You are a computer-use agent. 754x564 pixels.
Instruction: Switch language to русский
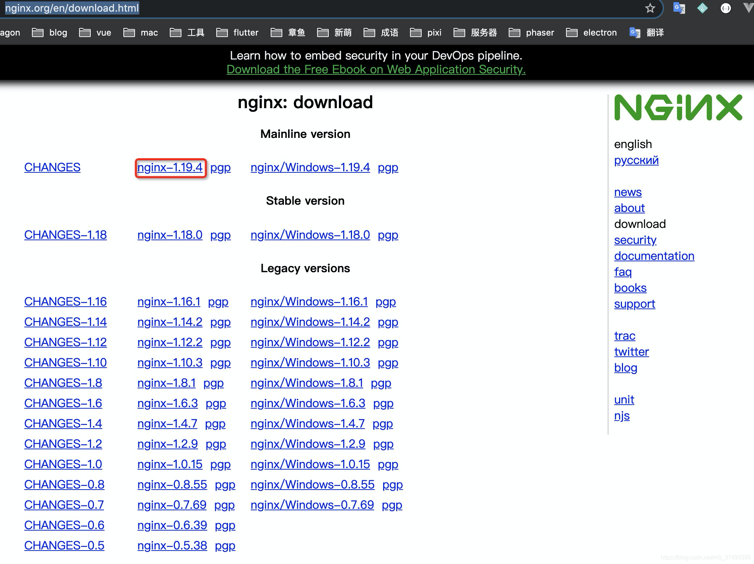tap(636, 160)
